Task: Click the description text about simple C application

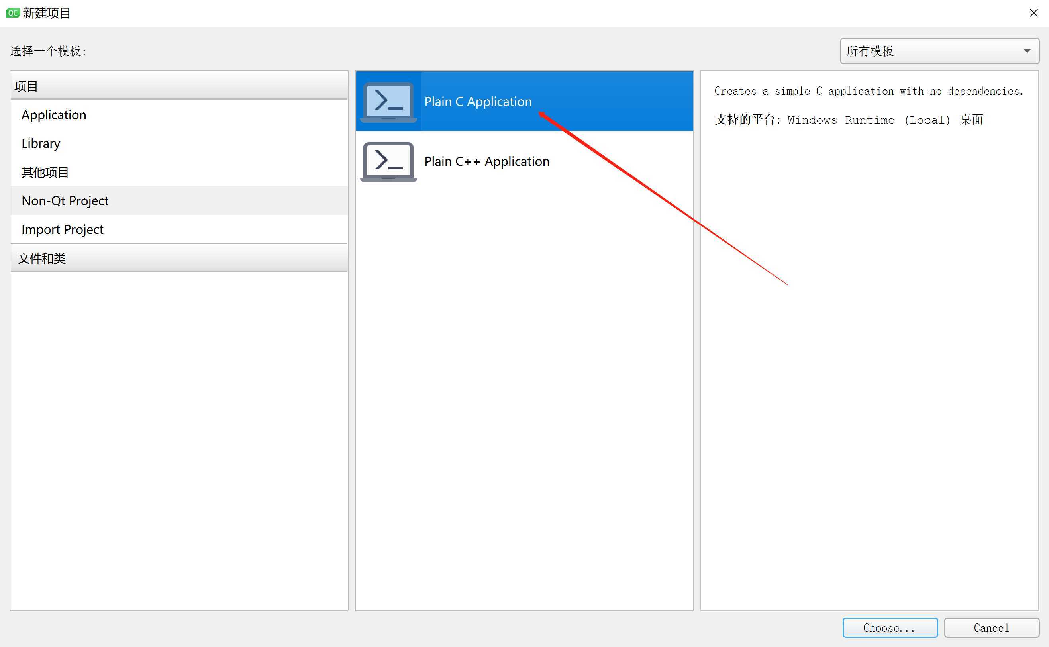Action: pos(869,91)
